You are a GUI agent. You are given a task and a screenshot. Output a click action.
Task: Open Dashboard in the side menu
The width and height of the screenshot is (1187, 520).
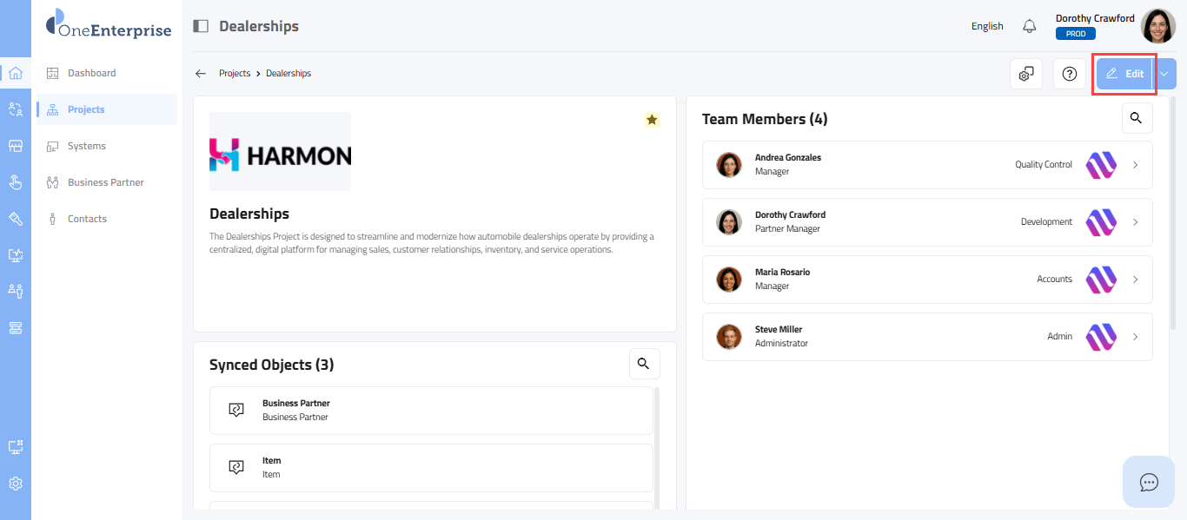pos(91,73)
